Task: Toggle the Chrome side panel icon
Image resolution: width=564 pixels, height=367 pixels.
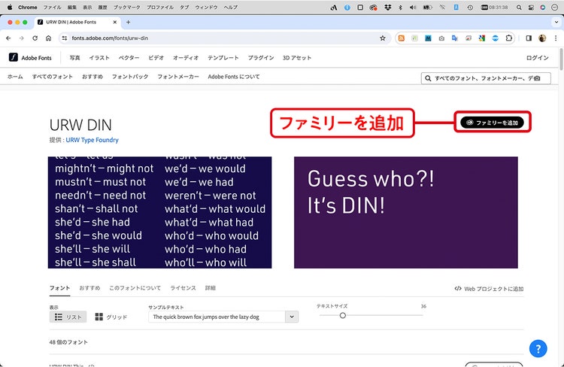Action: click(529, 38)
